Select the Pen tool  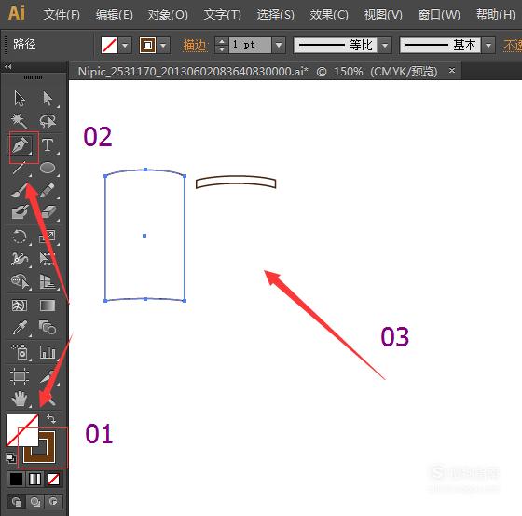21,145
